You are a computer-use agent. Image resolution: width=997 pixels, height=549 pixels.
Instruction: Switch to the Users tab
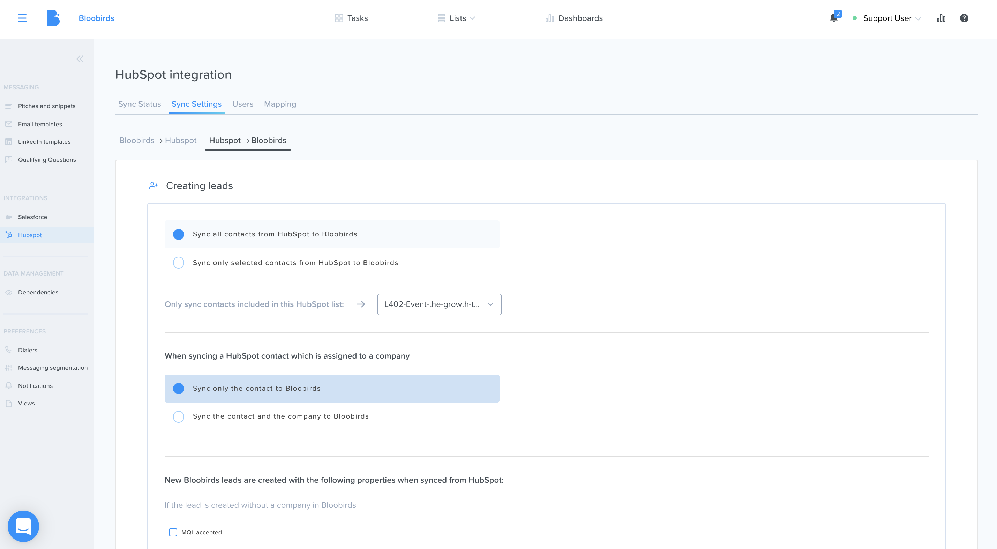(243, 104)
